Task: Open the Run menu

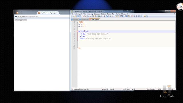Action: (x=113, y=14)
